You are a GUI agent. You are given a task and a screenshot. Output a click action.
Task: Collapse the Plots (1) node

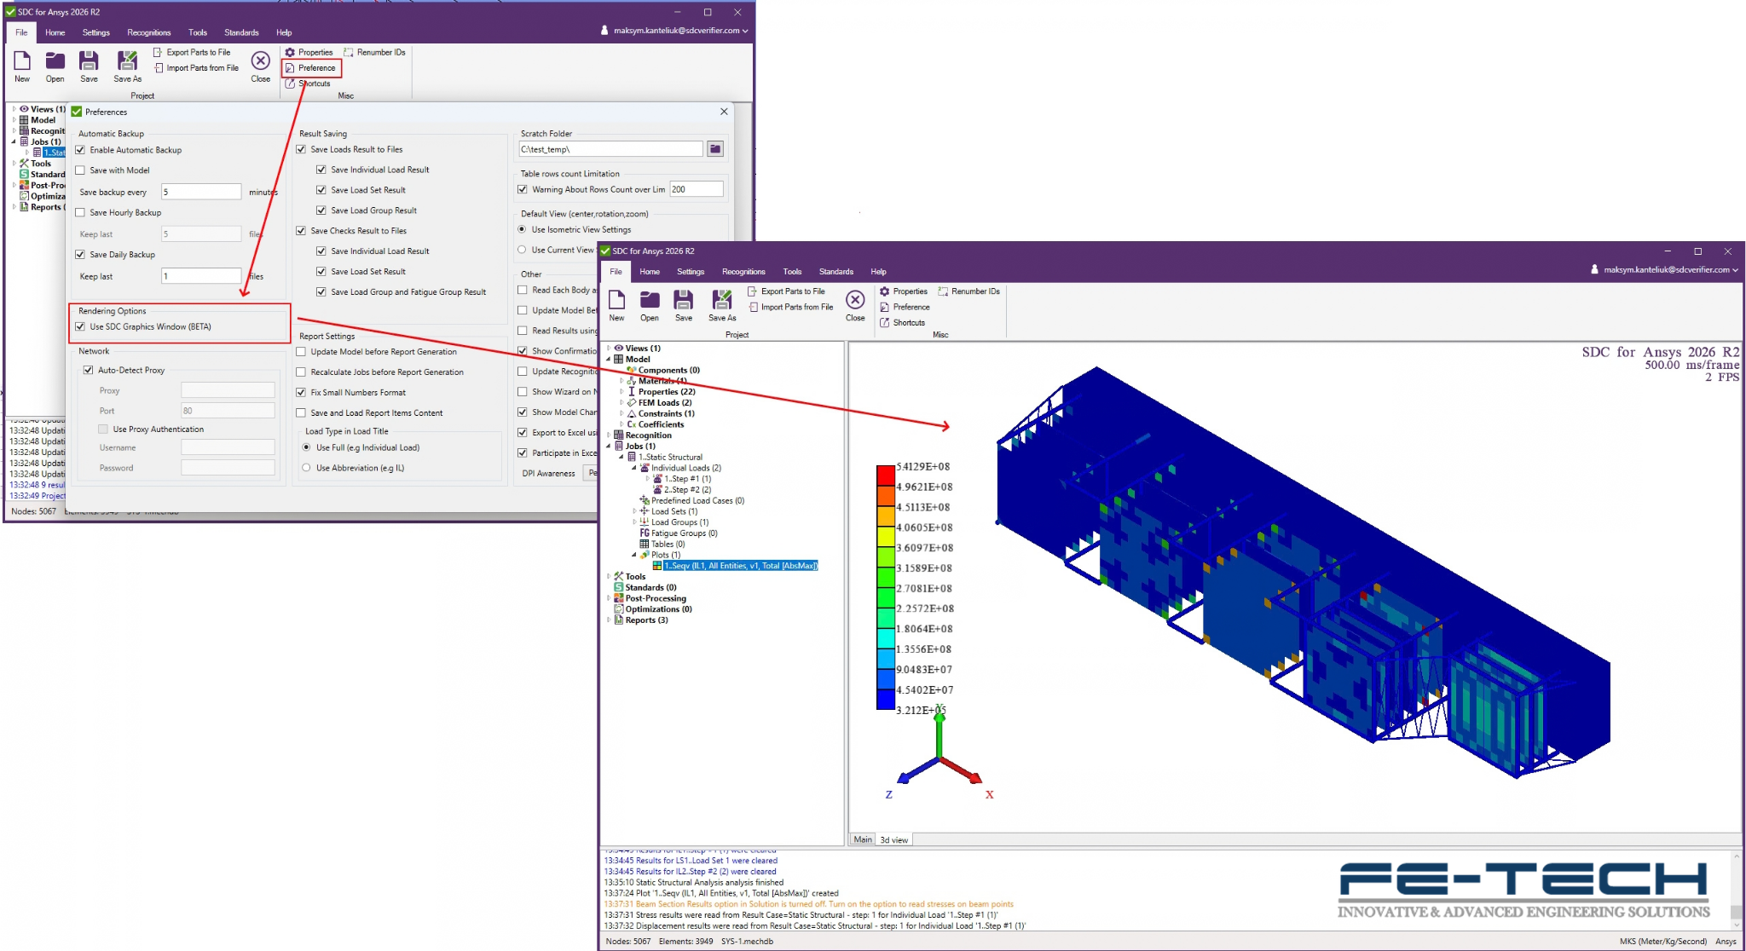(634, 556)
